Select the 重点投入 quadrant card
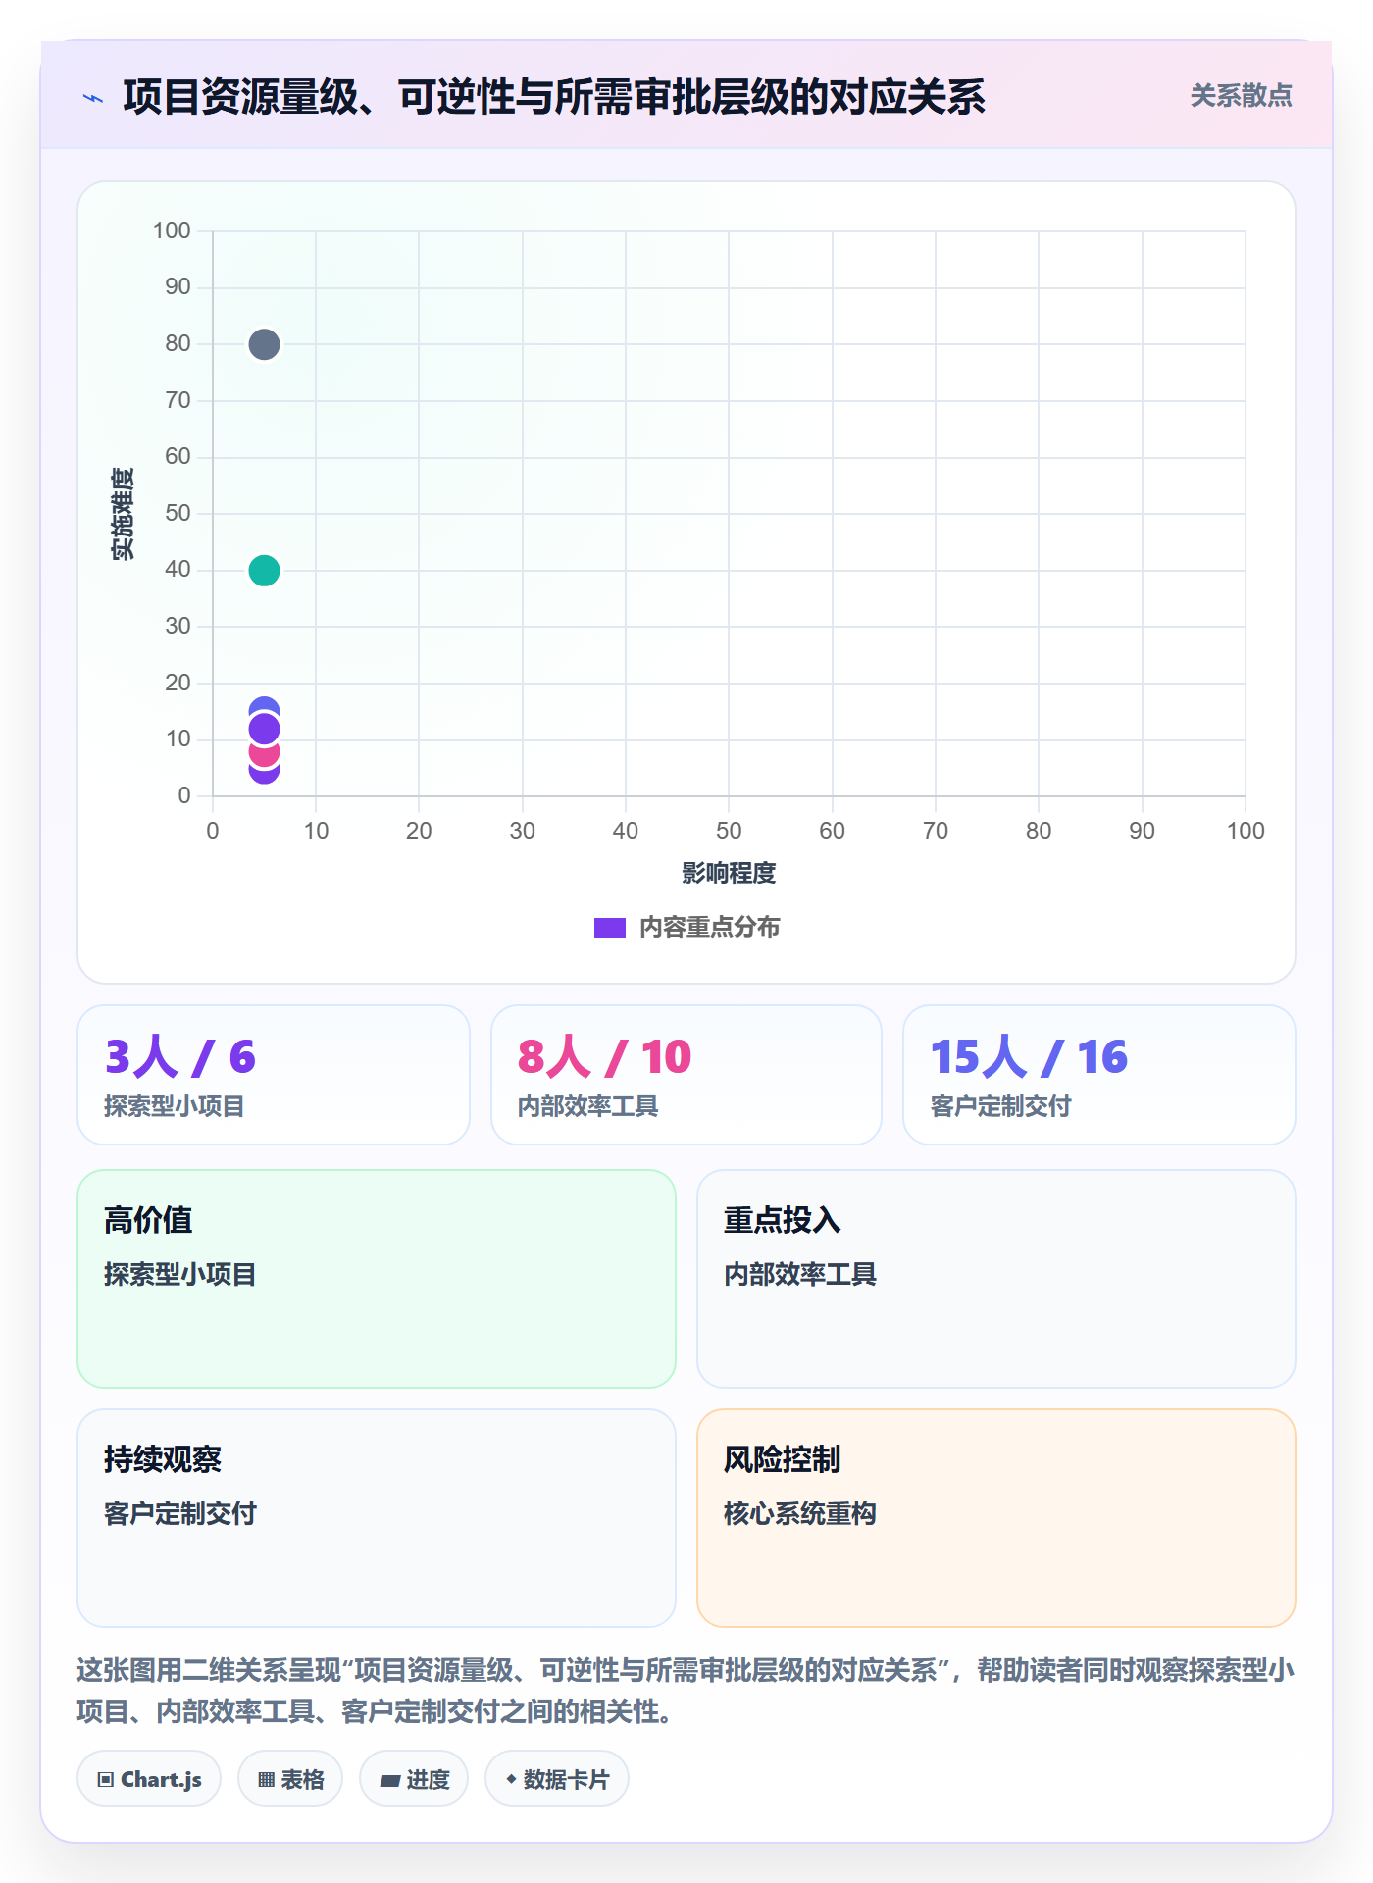 tap(996, 1279)
